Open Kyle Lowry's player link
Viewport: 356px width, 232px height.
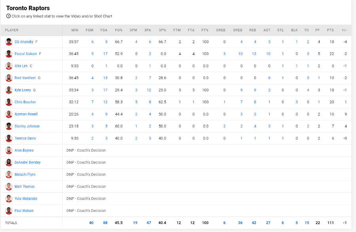23,90
